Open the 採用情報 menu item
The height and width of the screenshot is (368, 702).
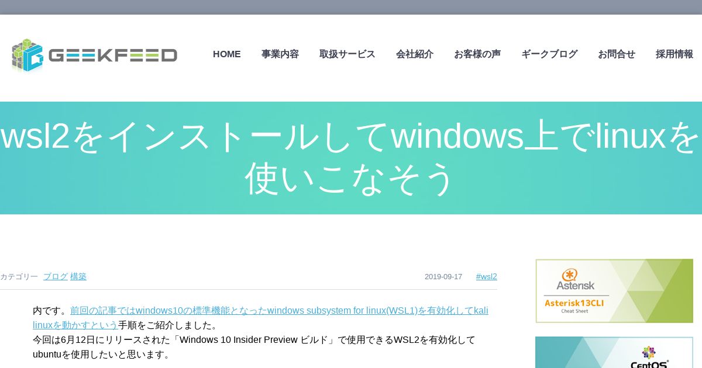[675, 54]
